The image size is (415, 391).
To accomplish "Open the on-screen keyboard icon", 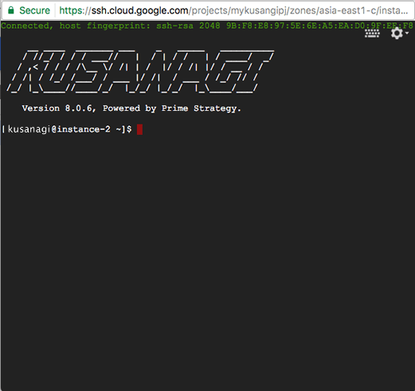I will [x=372, y=34].
